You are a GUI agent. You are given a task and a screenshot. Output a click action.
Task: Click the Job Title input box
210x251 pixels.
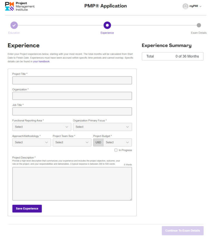(72, 111)
